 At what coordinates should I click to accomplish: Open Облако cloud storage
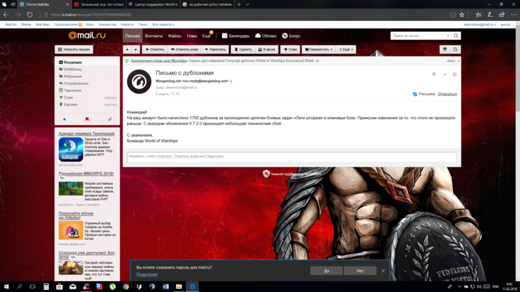pyautogui.click(x=266, y=36)
